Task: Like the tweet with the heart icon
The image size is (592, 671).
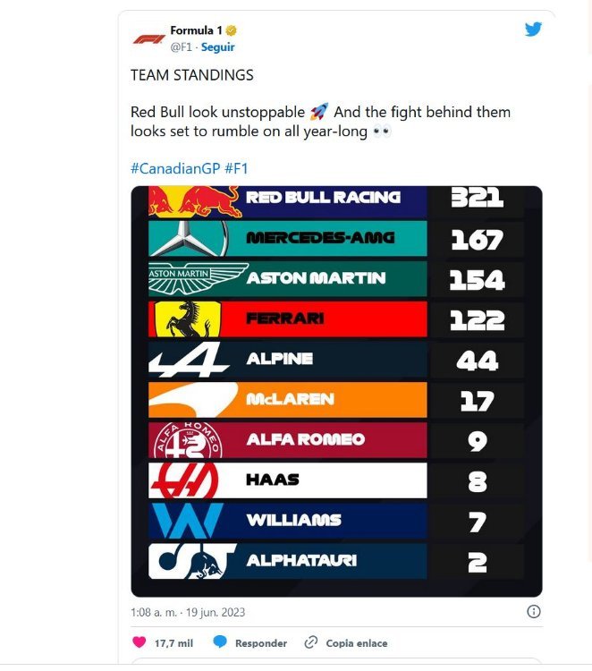Action: pos(139,641)
